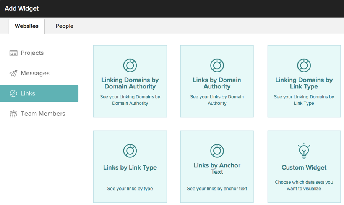
Task: Select the Links by Anchor Text title
Action: 217,168
